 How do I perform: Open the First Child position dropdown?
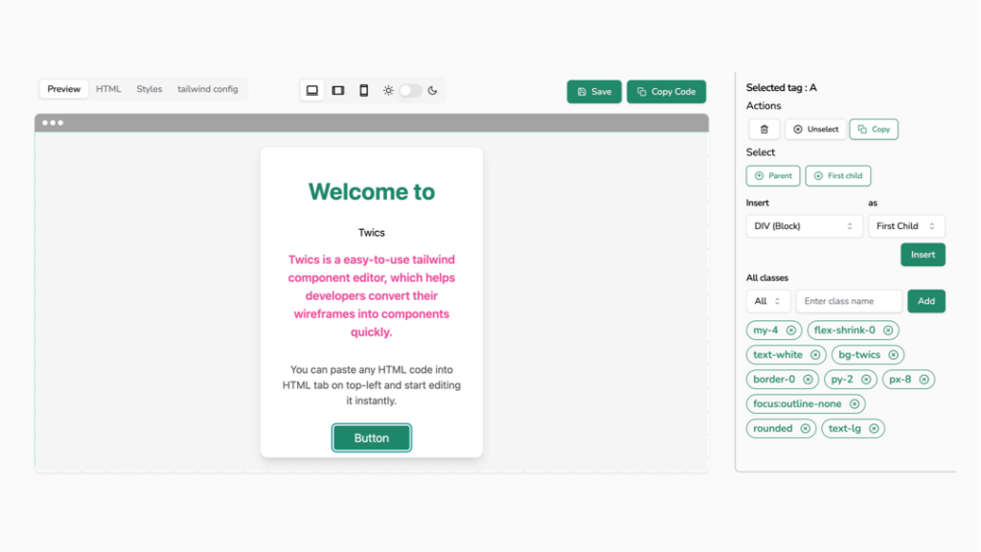tap(906, 226)
